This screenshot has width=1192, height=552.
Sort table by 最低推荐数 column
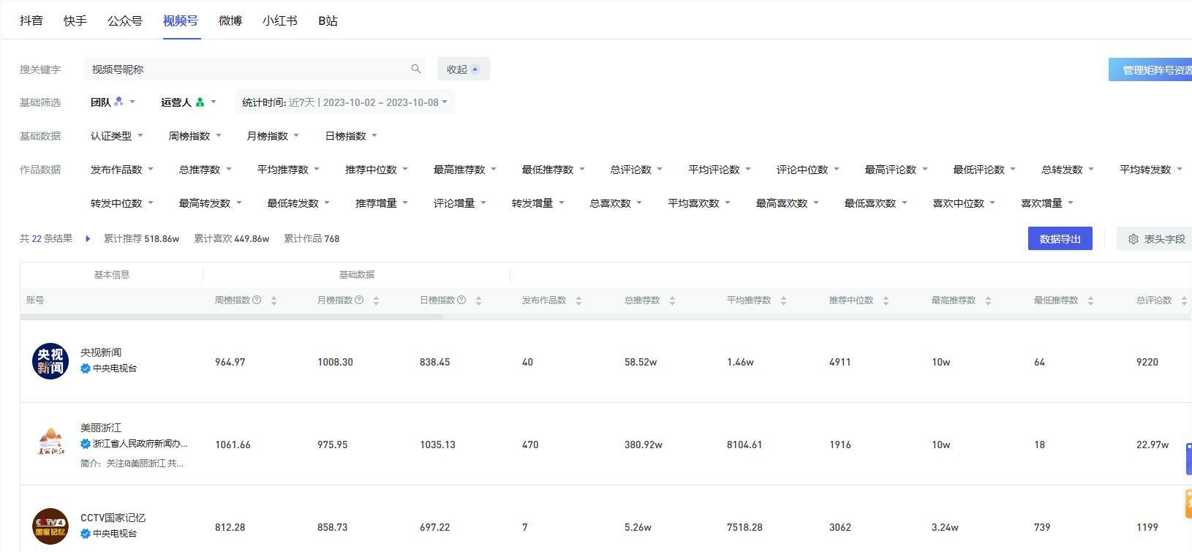click(x=1090, y=300)
